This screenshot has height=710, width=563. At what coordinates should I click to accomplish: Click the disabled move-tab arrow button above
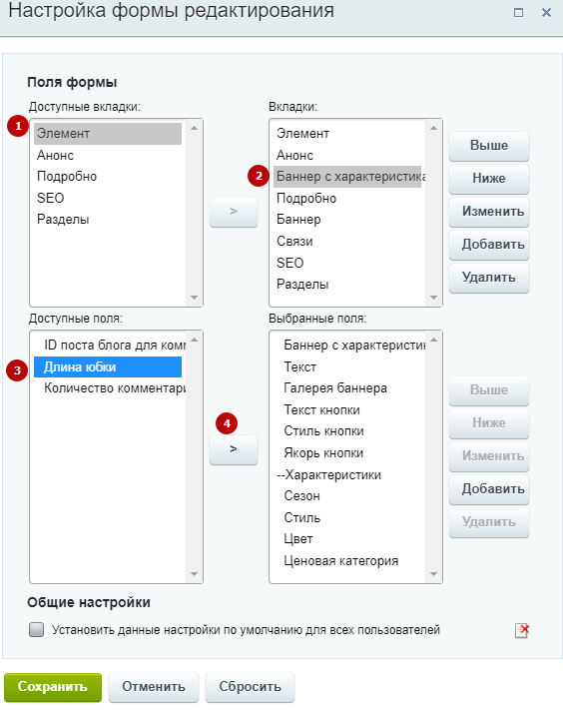pos(233,212)
